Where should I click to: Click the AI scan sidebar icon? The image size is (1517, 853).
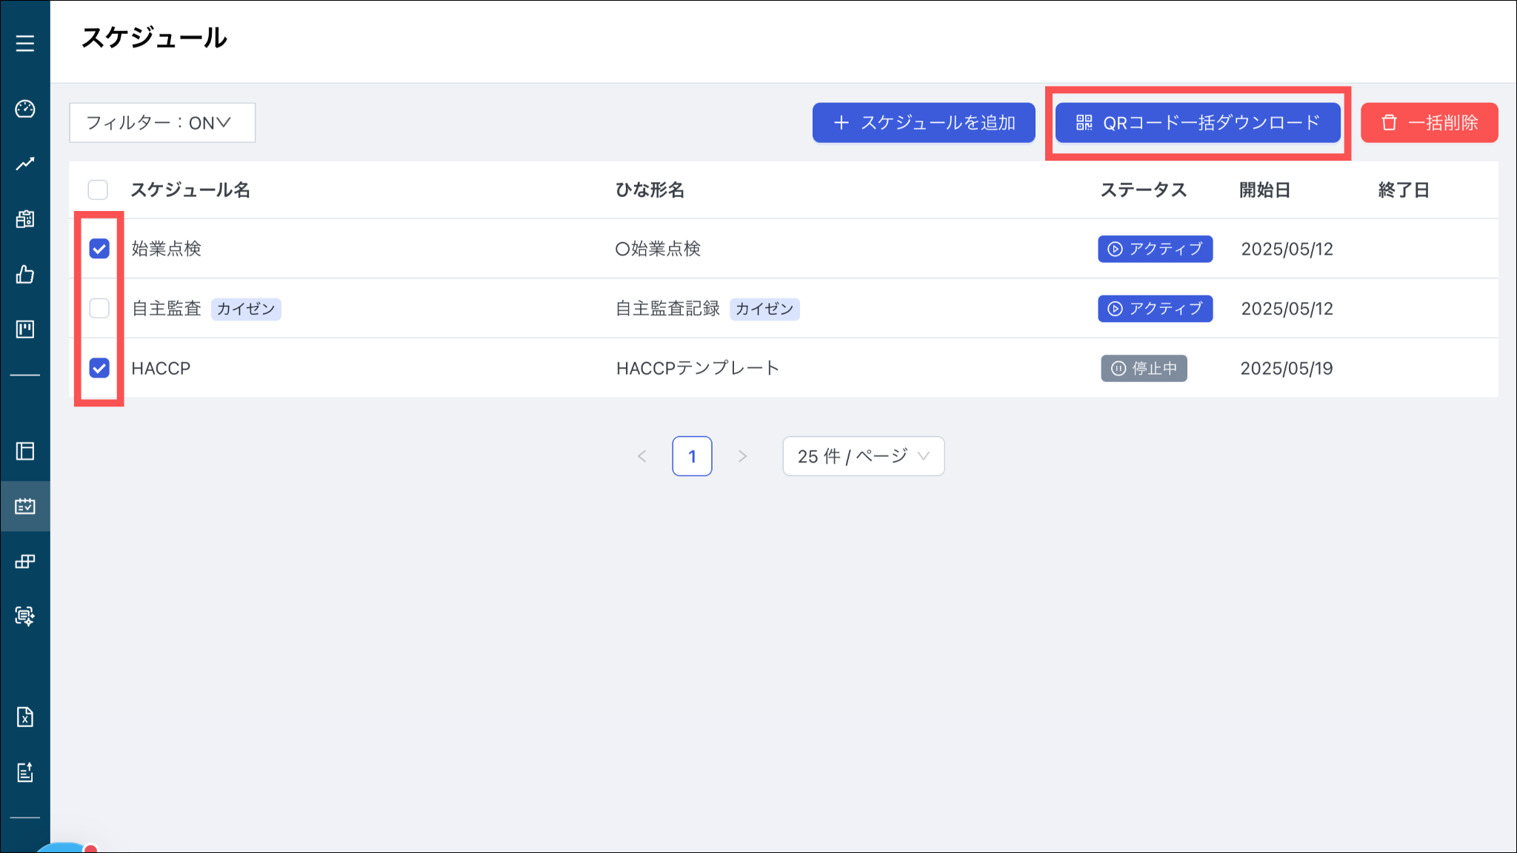25,615
